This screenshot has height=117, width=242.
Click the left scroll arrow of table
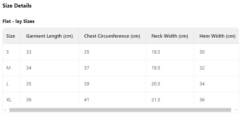(5, 110)
